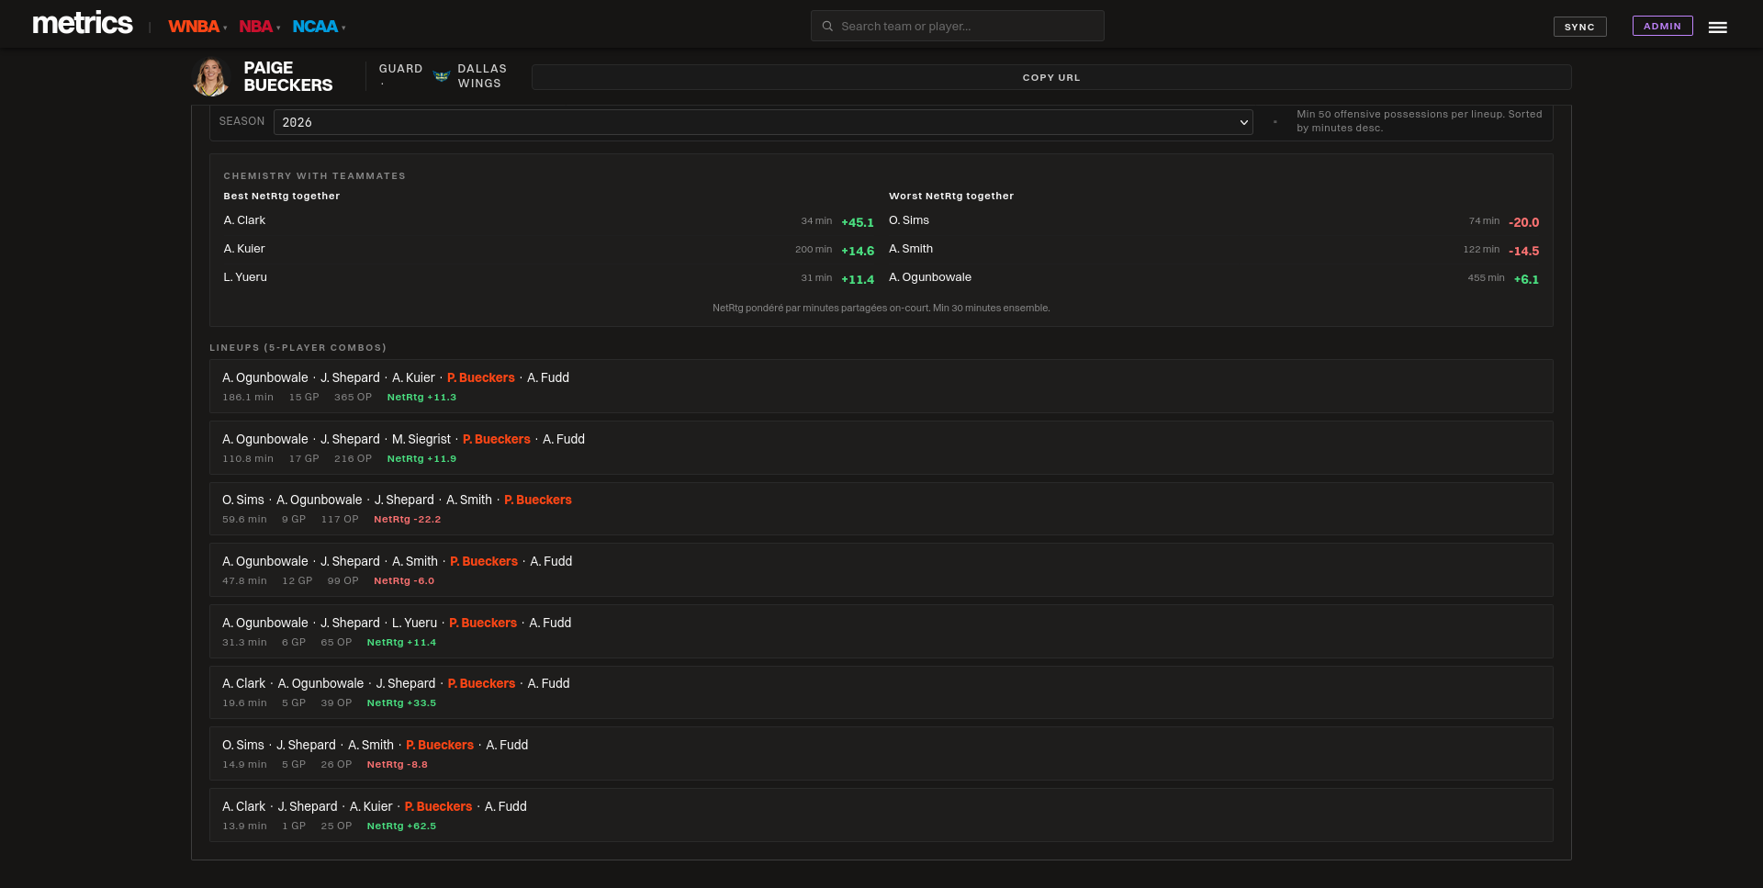1763x888 pixels.
Task: Select A. Kuier in best NetRtg list
Action: [244, 249]
